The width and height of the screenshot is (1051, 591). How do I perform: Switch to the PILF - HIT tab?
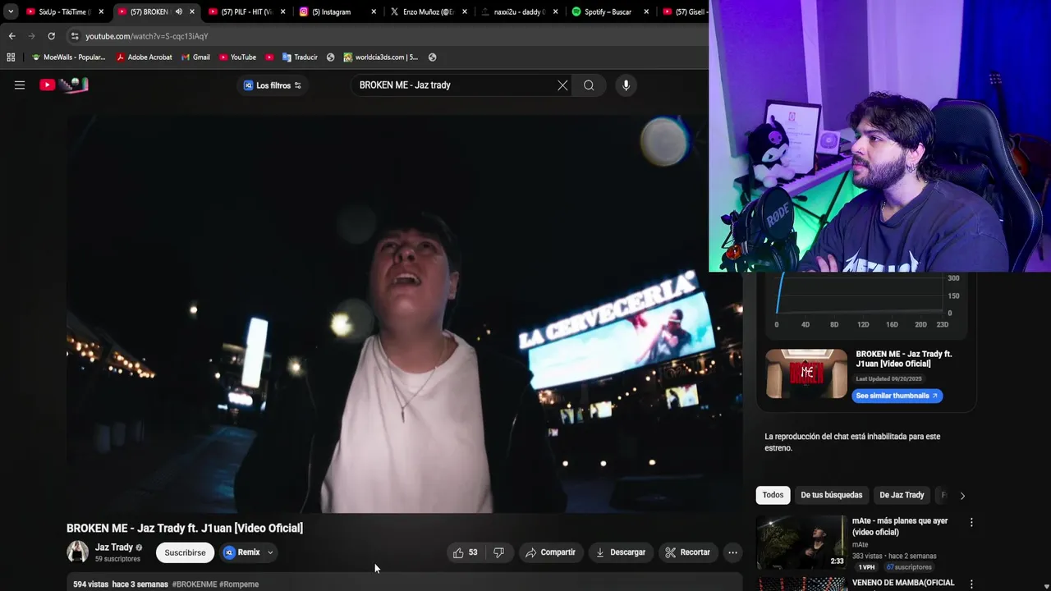(246, 11)
